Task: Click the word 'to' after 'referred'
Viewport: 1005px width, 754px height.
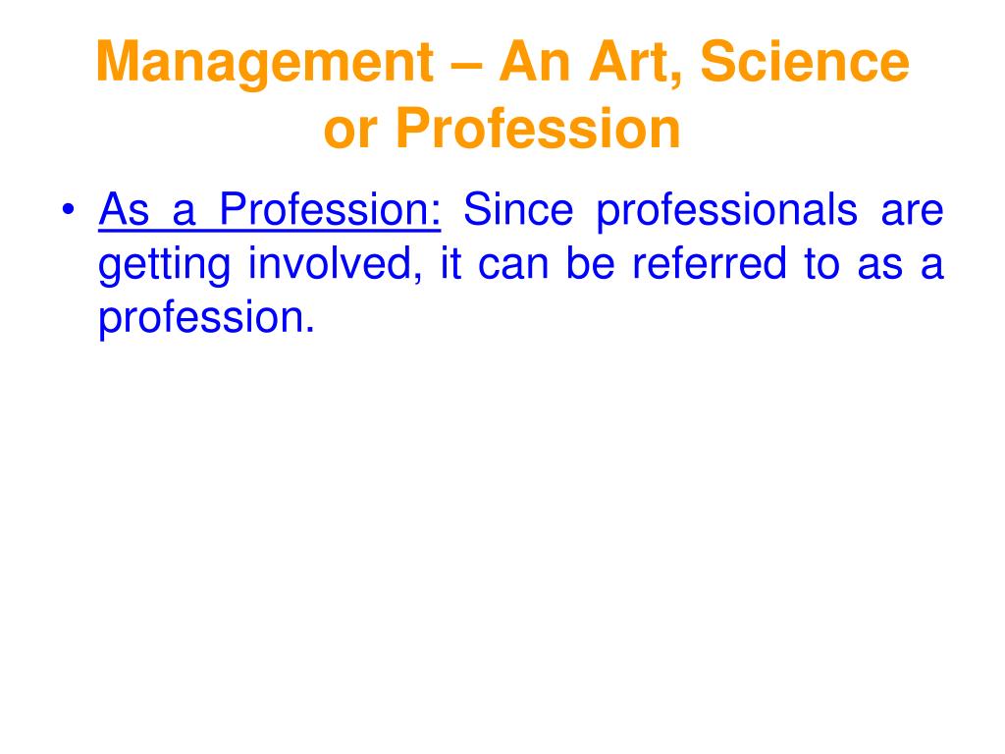Action: pos(821,265)
